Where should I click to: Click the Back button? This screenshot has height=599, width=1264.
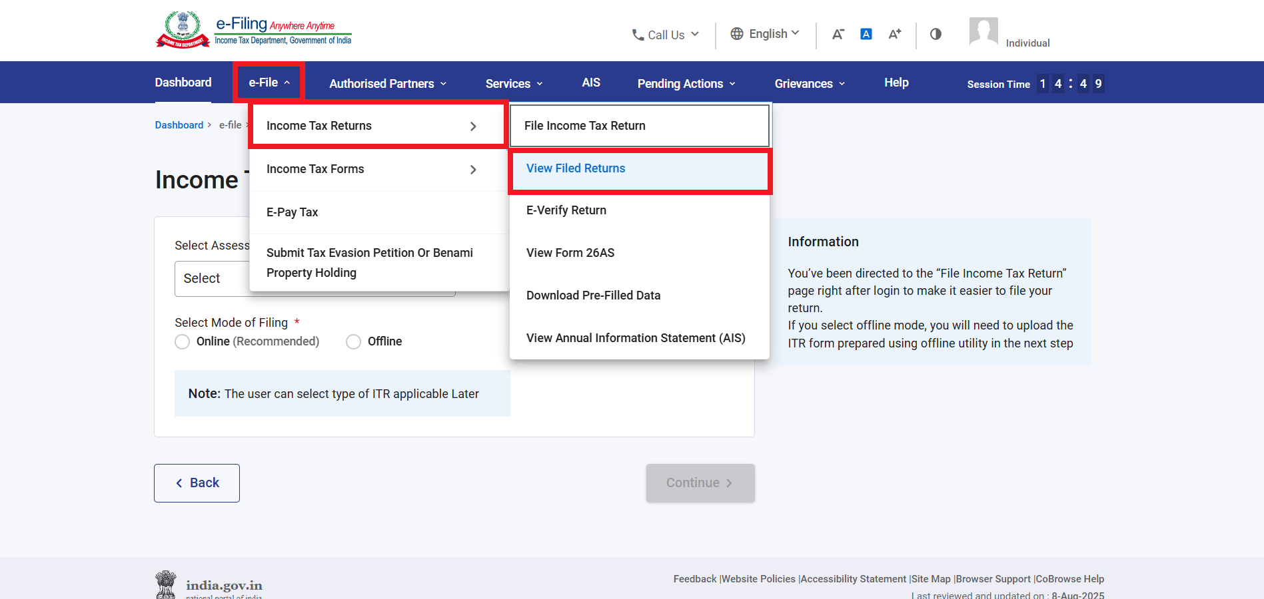pos(197,483)
